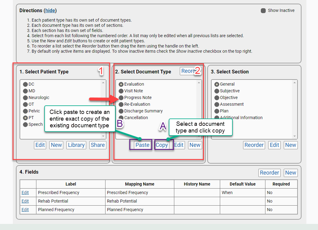
Task: Click New under document type list
Action: 195,145
